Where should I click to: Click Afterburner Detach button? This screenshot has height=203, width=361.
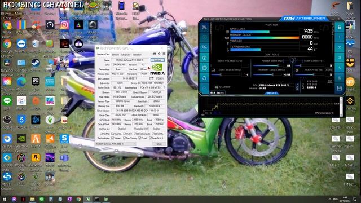[271, 93]
